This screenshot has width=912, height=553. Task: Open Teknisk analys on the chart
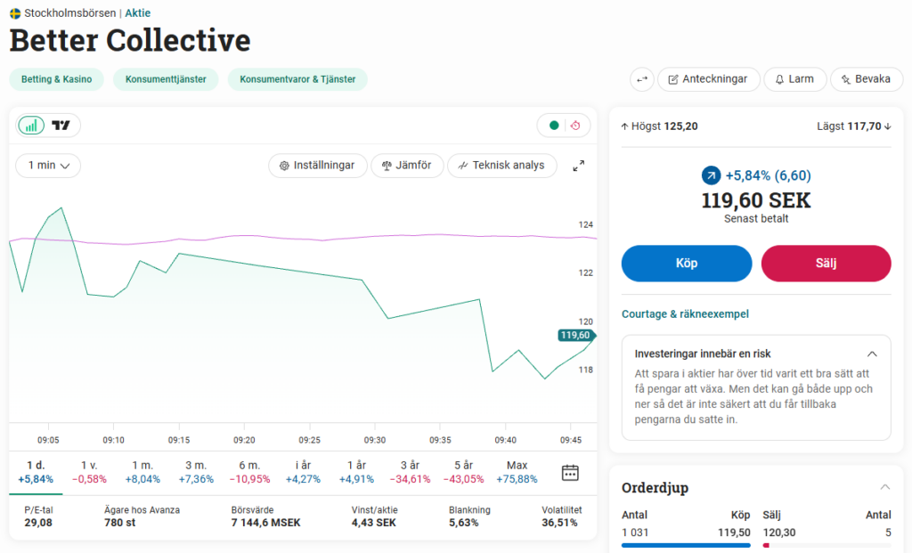click(x=501, y=166)
